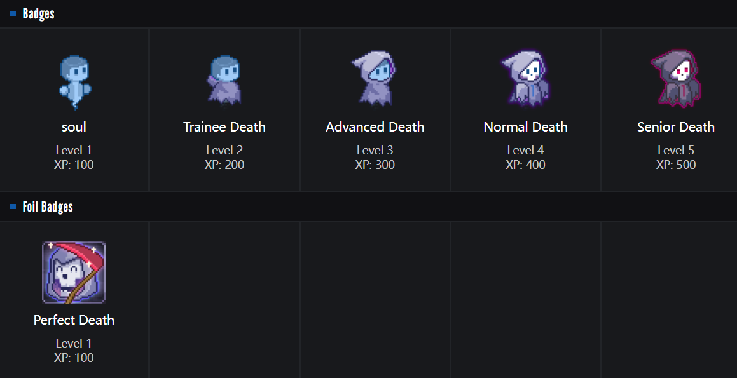Click the "soul" badge name
This screenshot has width=737, height=378.
(74, 127)
